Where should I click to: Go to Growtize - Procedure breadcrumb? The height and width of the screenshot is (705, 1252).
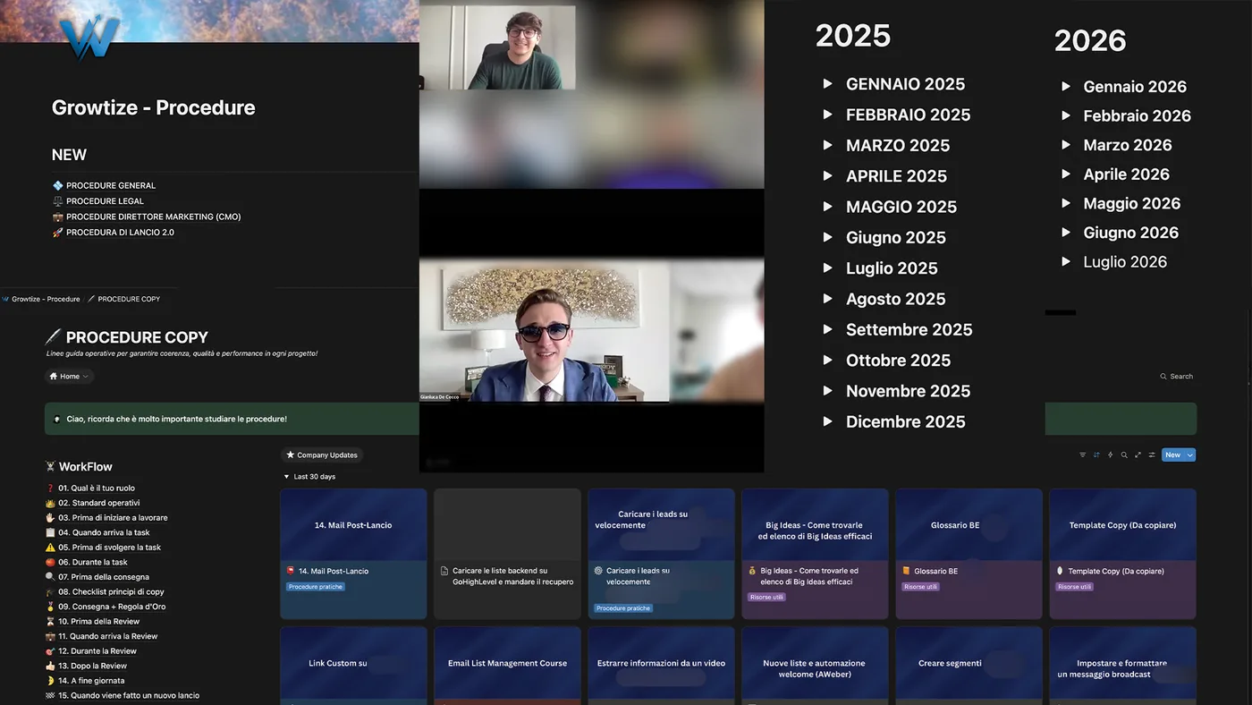click(41, 299)
